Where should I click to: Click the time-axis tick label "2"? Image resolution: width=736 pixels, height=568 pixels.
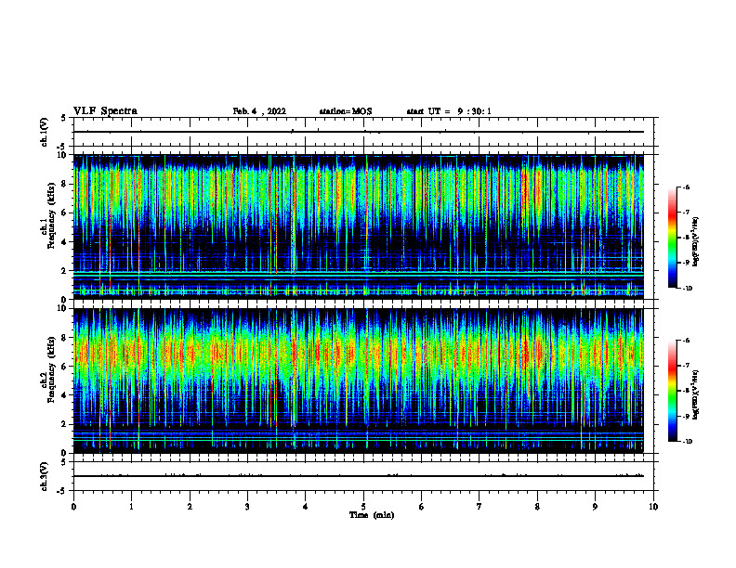pos(190,507)
